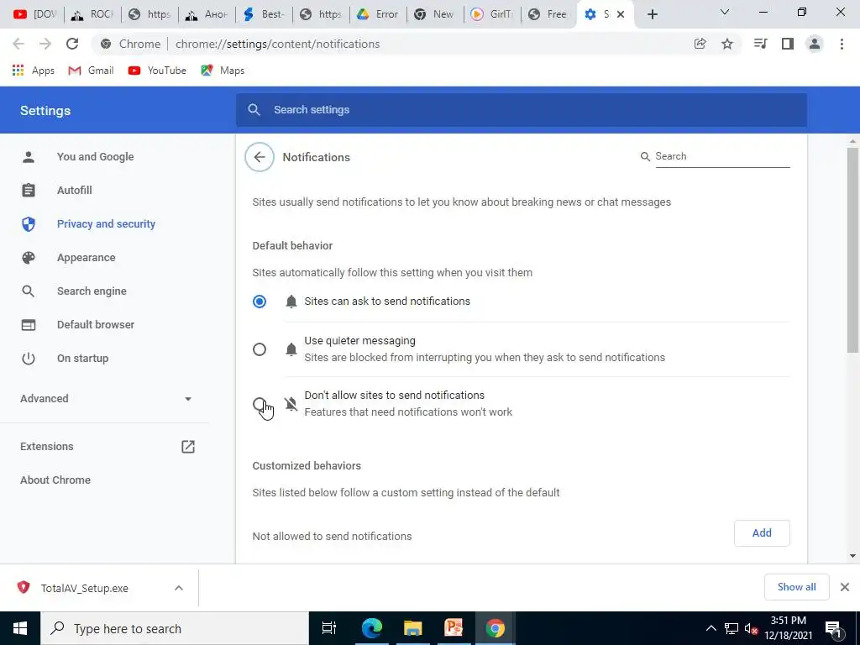860x645 pixels.
Task: Click Show all downloads
Action: [796, 587]
